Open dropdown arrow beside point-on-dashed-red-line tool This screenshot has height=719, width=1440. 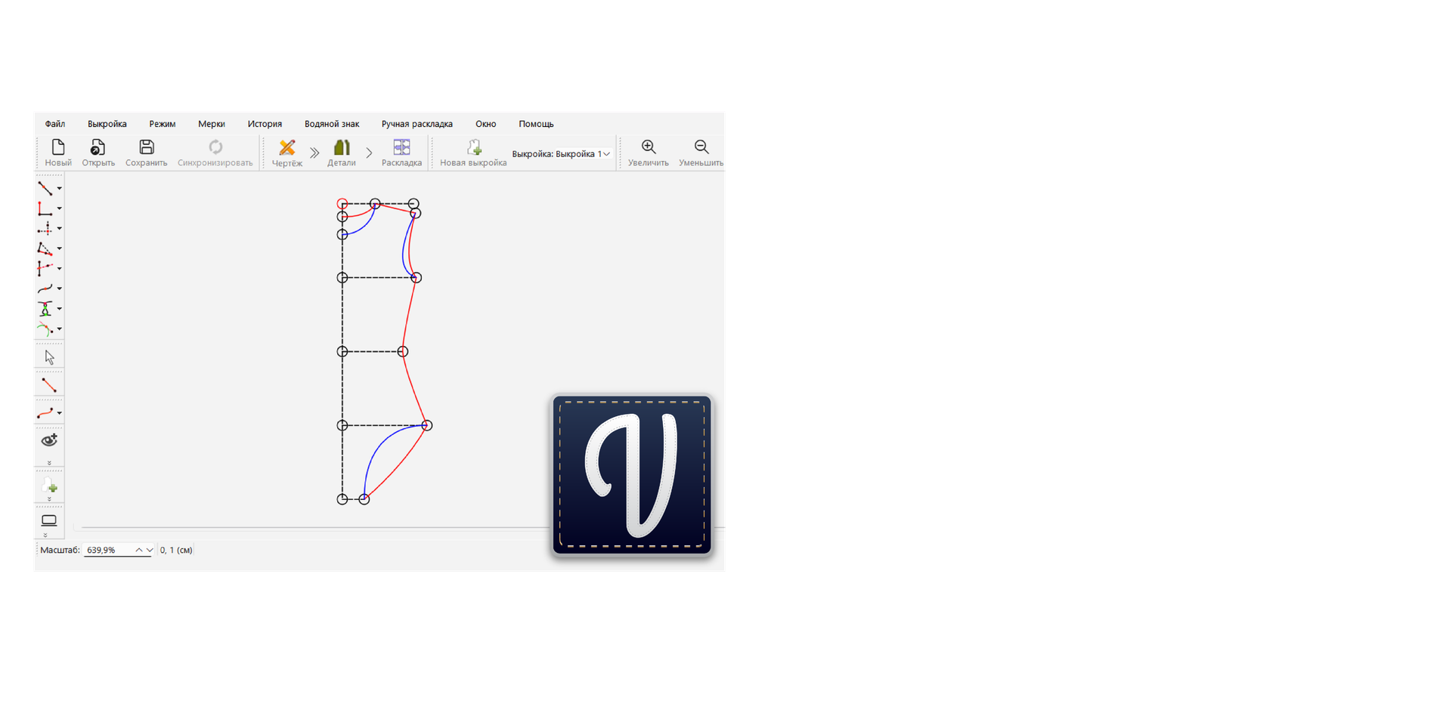pos(60,269)
